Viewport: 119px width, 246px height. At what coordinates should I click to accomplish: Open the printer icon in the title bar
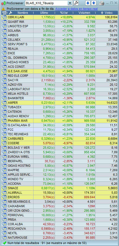click(102, 3)
